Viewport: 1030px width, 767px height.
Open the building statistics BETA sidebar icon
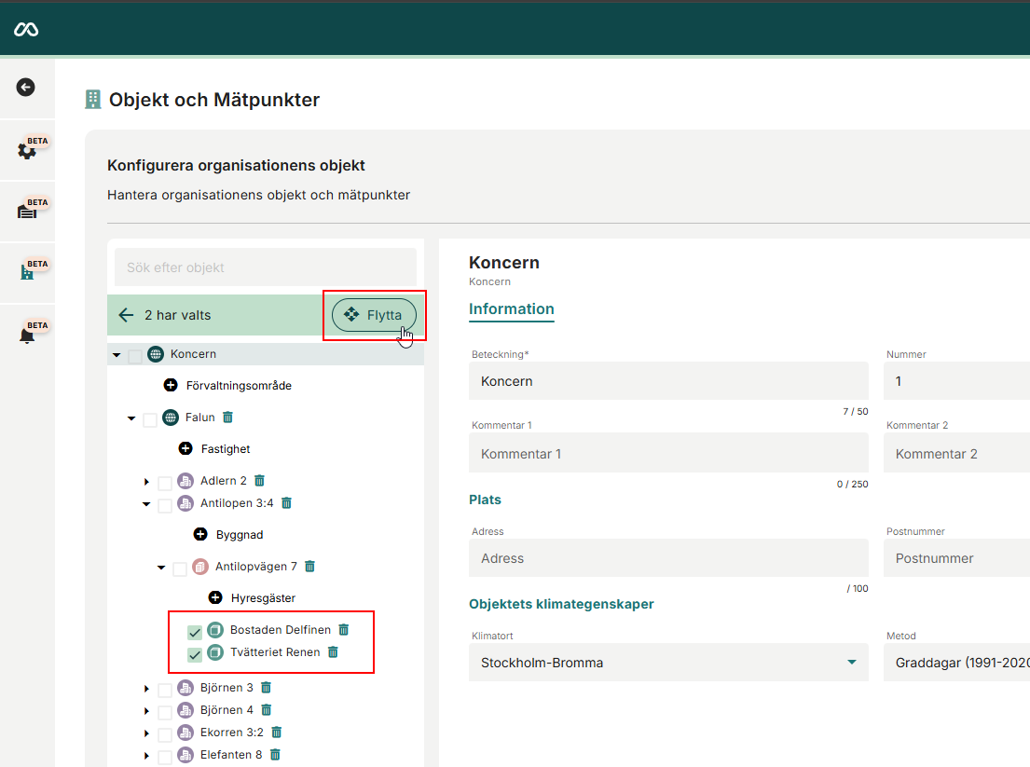[27, 273]
